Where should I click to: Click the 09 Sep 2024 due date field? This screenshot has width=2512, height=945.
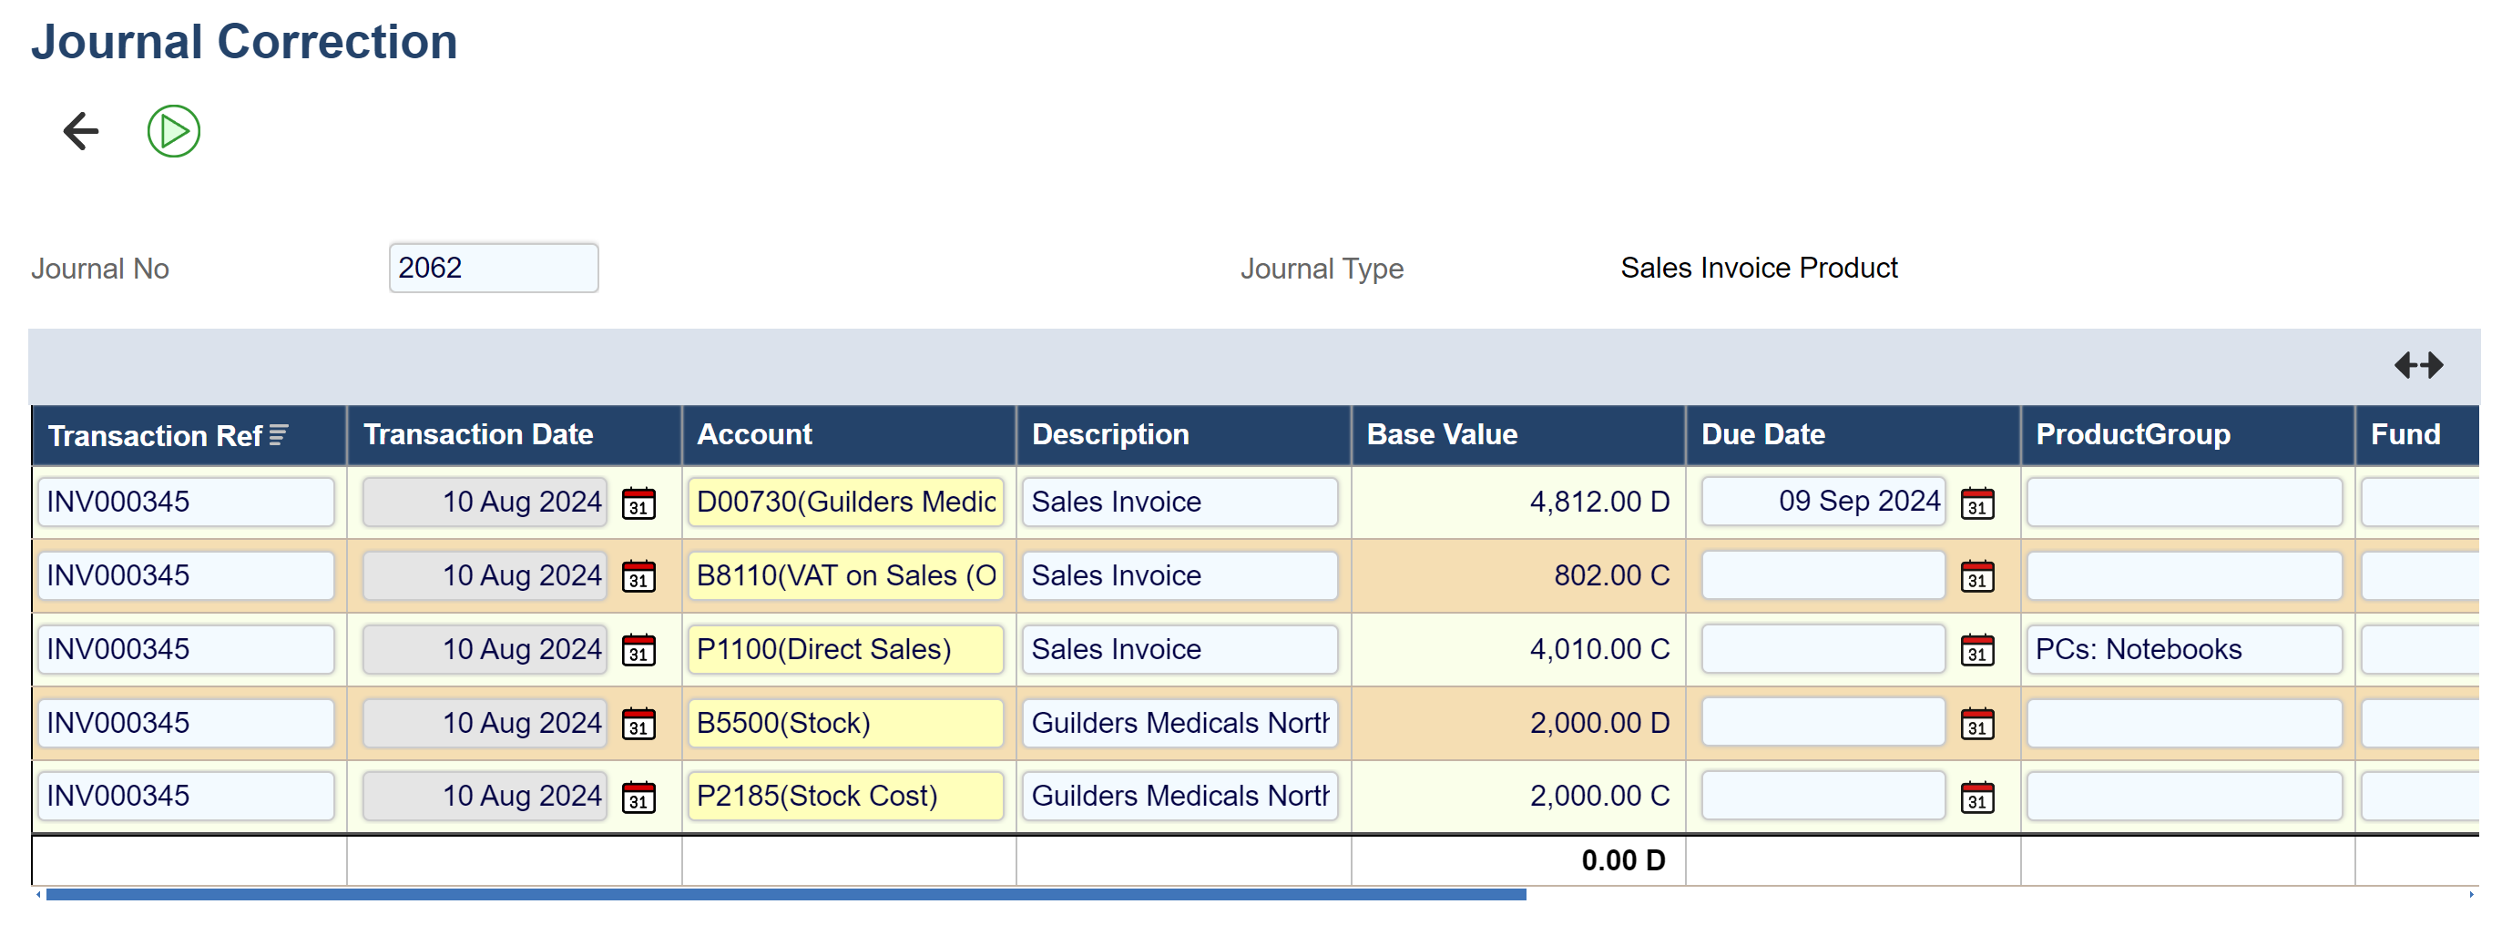[x=1822, y=502]
